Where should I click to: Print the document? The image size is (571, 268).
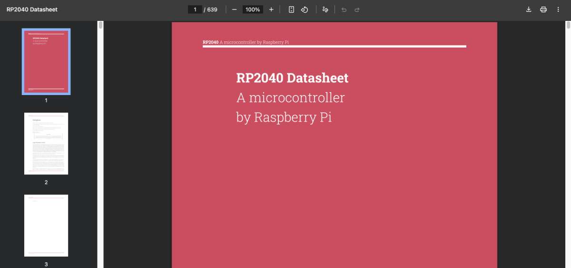[543, 10]
